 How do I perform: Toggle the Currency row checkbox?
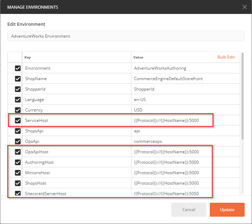tap(18, 110)
